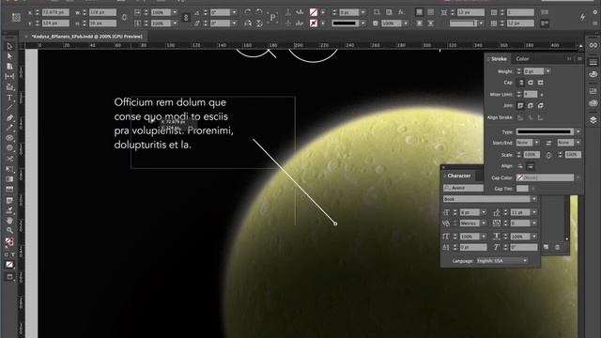Open the font style Book dropdown
Image resolution: width=601 pixels, height=338 pixels.
[x=533, y=199]
